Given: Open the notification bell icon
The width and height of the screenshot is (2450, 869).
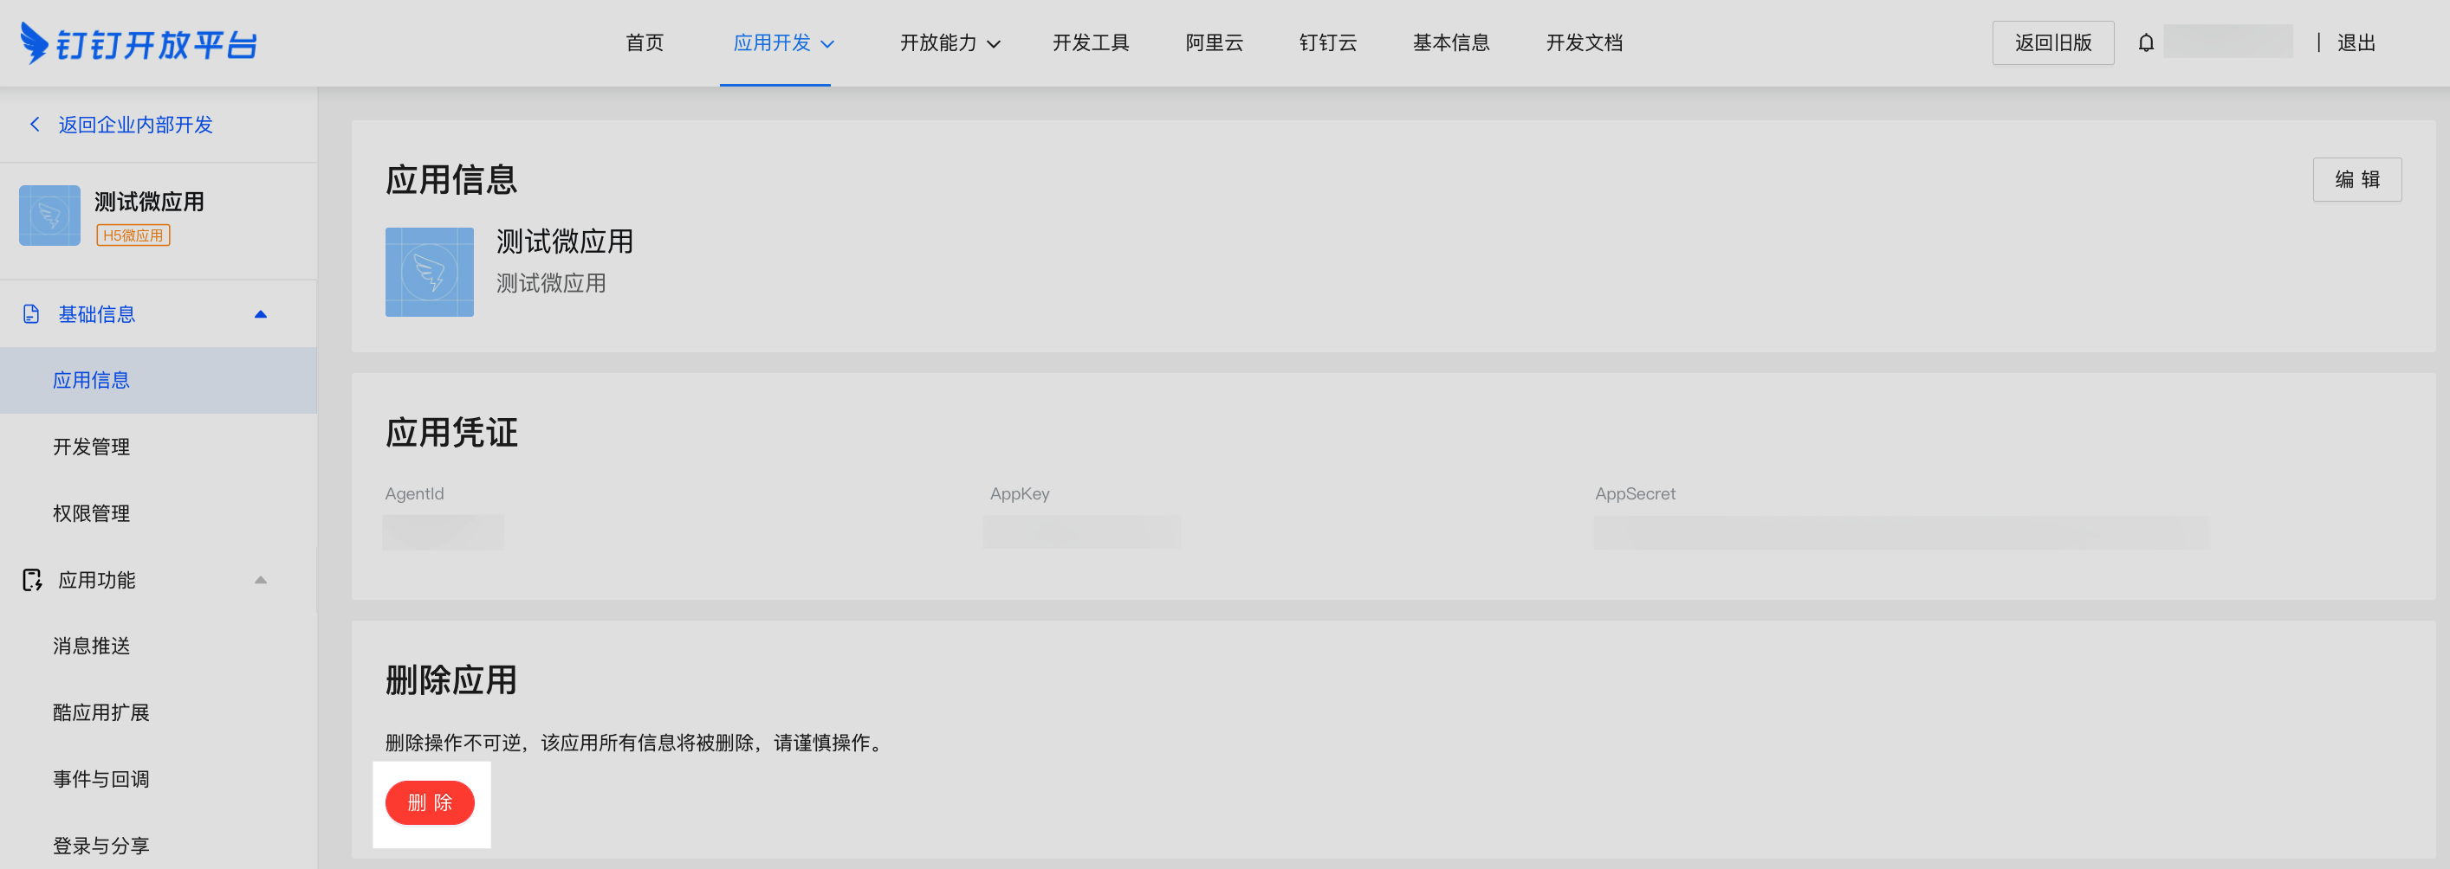Looking at the screenshot, I should 2146,42.
